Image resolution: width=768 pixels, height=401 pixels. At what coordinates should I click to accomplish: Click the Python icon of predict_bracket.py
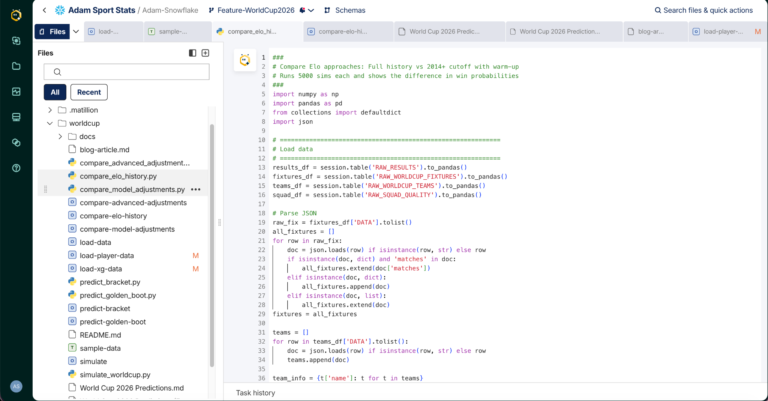[72, 281]
